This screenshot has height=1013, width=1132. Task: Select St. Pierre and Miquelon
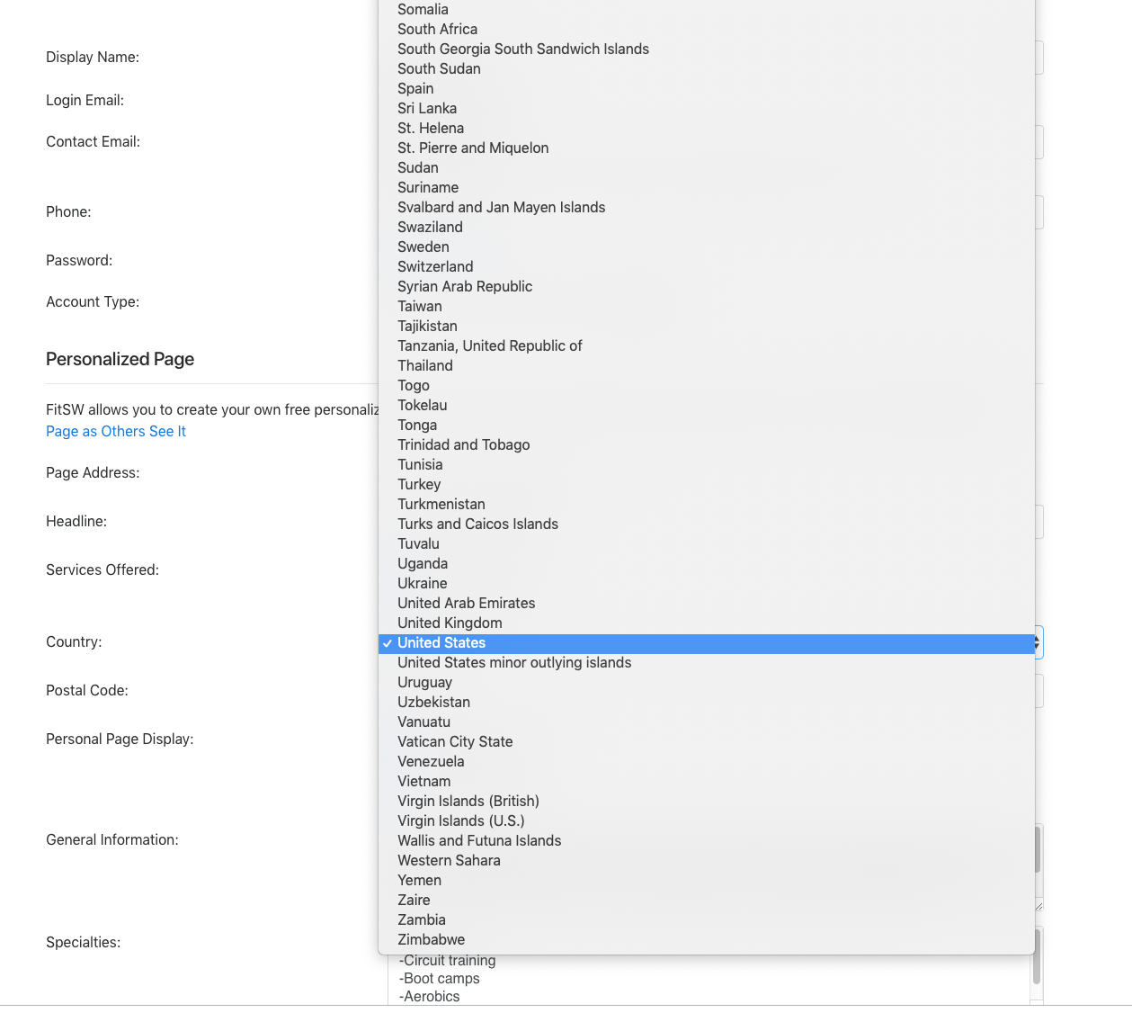coord(707,148)
